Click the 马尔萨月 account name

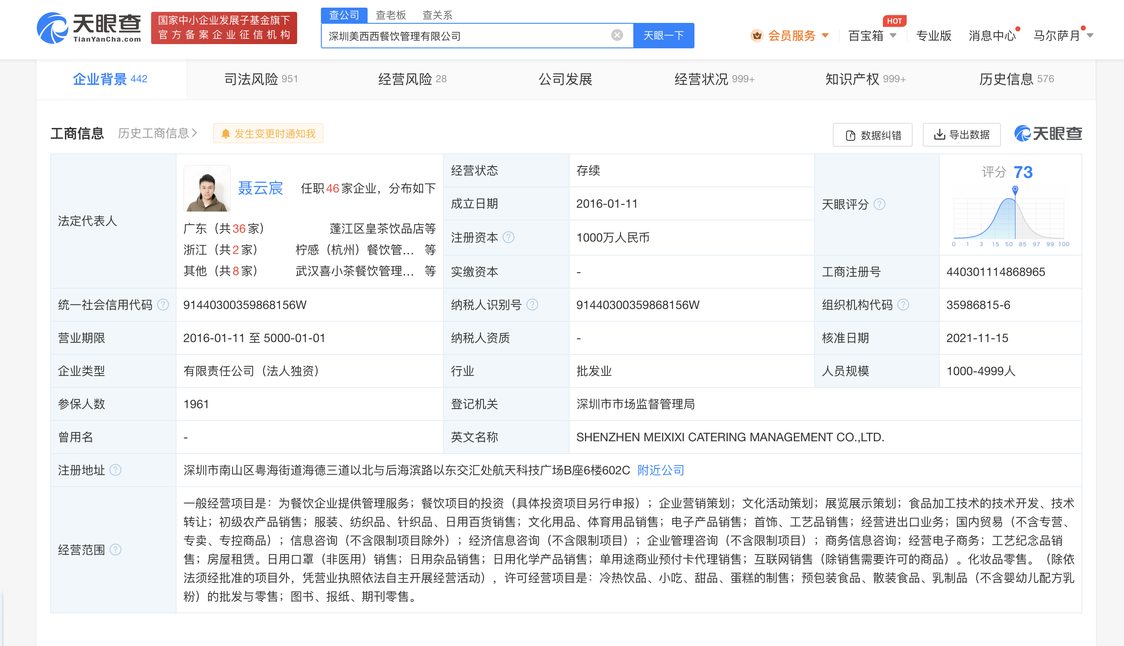click(1057, 36)
